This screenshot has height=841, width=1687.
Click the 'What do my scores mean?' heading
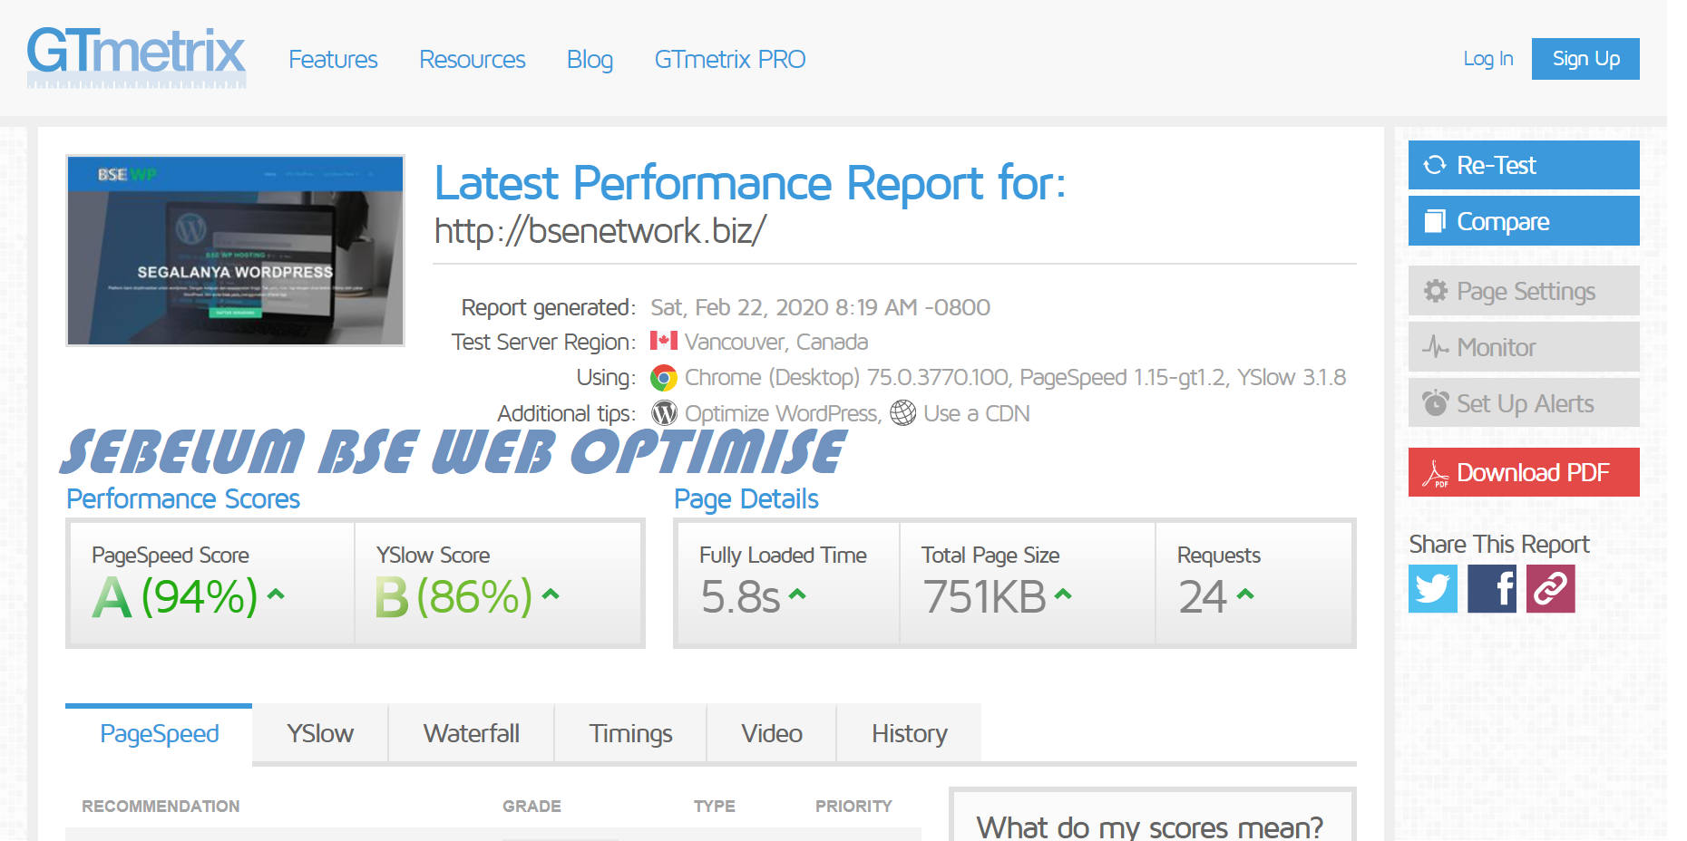(1149, 826)
